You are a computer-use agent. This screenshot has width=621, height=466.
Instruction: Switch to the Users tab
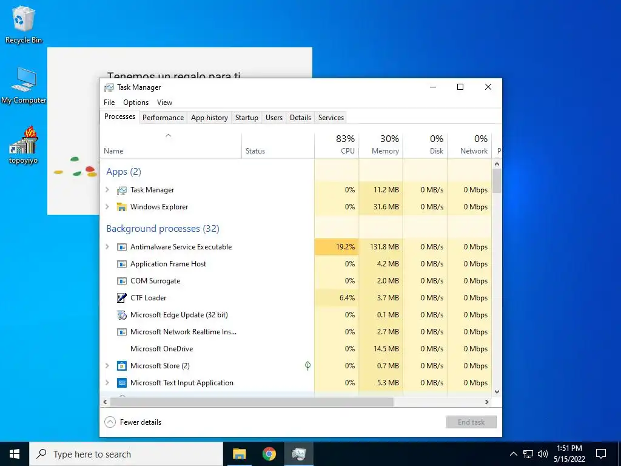click(x=274, y=118)
